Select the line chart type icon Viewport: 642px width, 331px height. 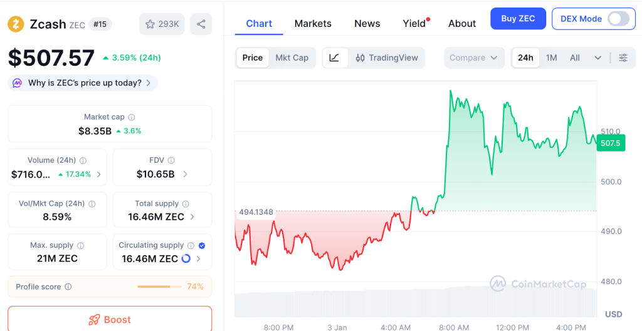point(335,58)
